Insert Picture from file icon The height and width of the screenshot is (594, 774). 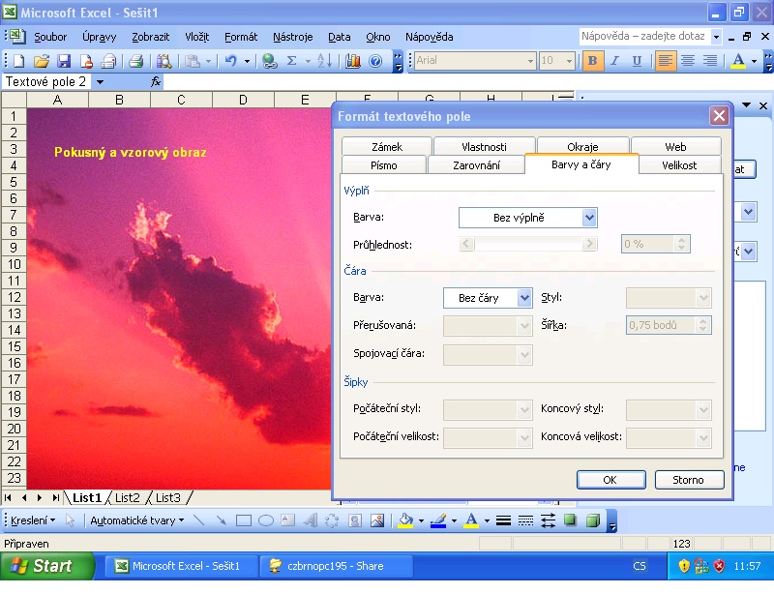[x=377, y=520]
